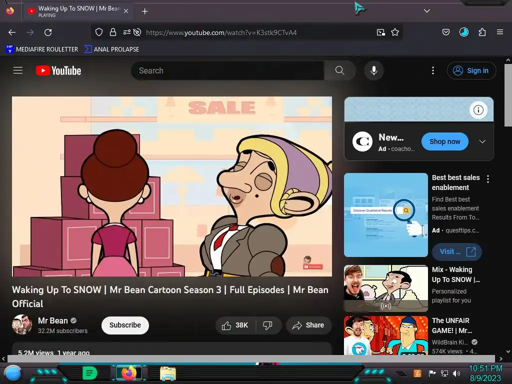This screenshot has width=512, height=384.
Task: Open YouTube settings three-dot menu
Action: point(433,70)
